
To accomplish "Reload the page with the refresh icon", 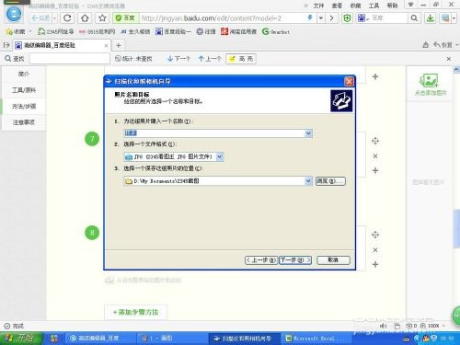I will point(67,18).
